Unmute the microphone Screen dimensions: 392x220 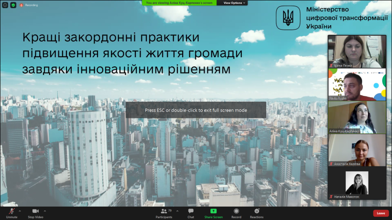pos(11,211)
